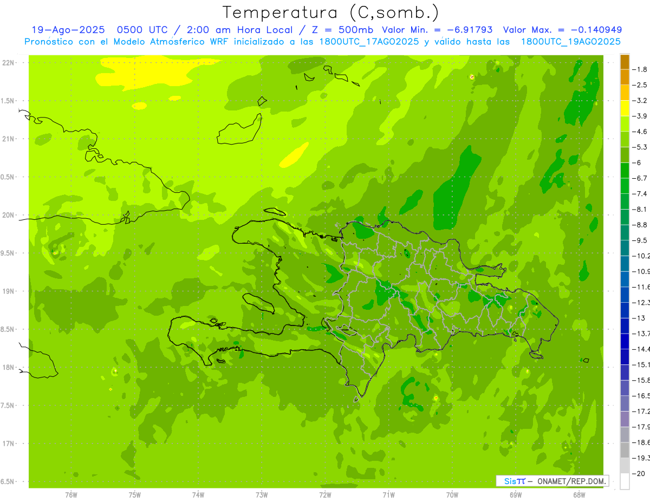This screenshot has width=650, height=502.
Task: Click the colorbar swatch between -6 and -6.7
Action: click(625, 170)
